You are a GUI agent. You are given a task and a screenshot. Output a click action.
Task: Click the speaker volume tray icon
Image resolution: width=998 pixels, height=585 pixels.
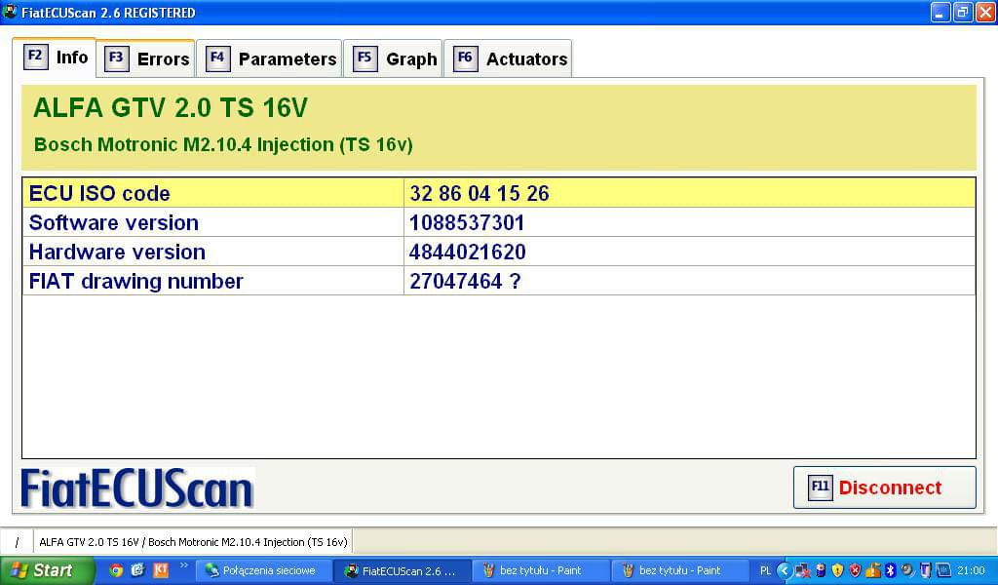click(907, 571)
